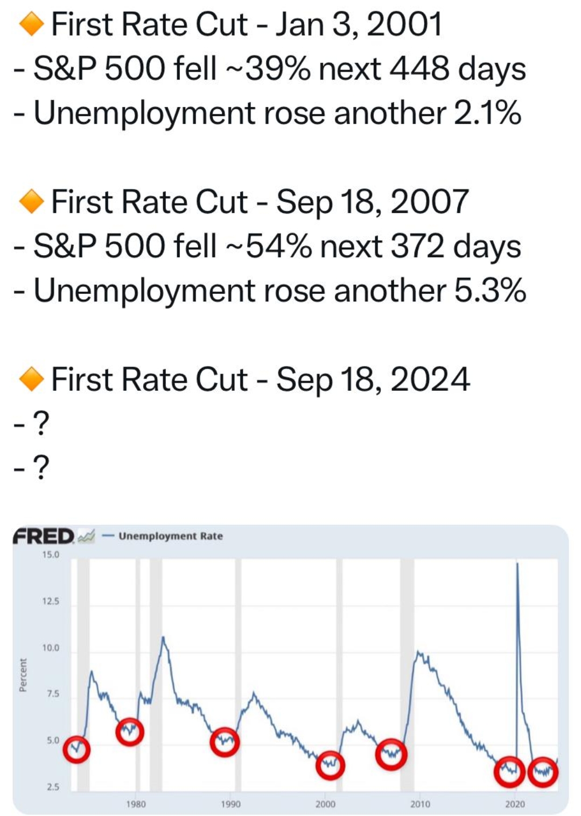Click the 1990 x-axis label
The image size is (581, 816).
[x=230, y=804]
